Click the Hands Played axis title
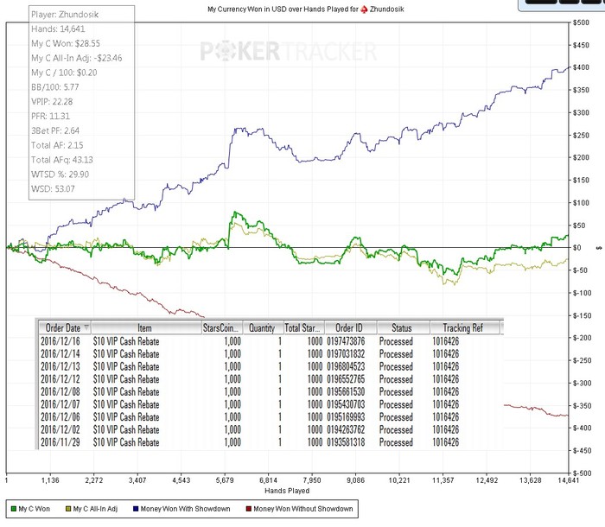Viewport: 605px width, 527px height. [287, 491]
